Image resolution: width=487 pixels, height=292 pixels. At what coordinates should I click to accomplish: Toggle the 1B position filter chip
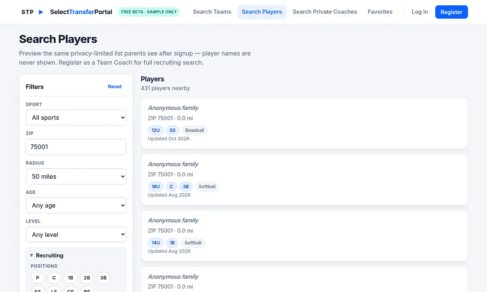[71, 278]
